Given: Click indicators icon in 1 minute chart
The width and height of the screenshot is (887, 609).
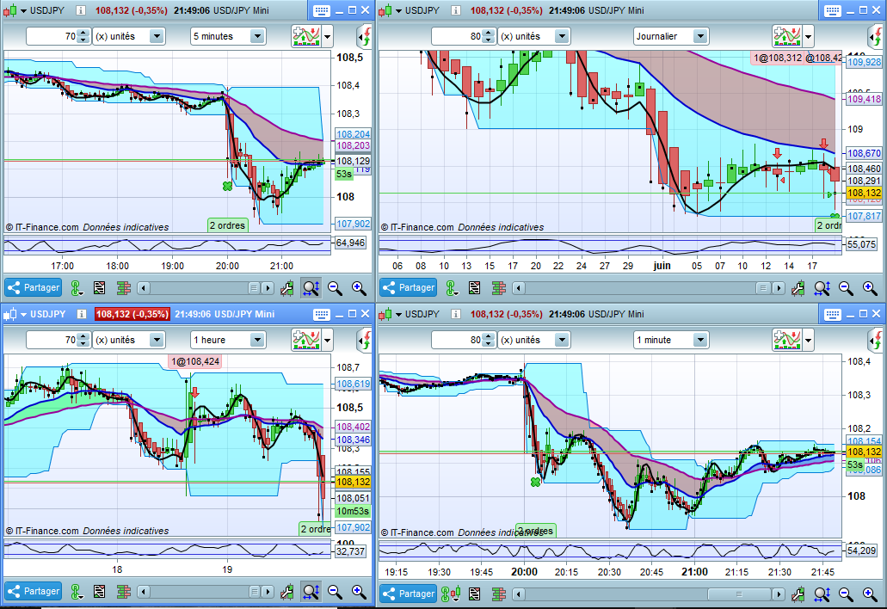Looking at the screenshot, I should tap(787, 341).
